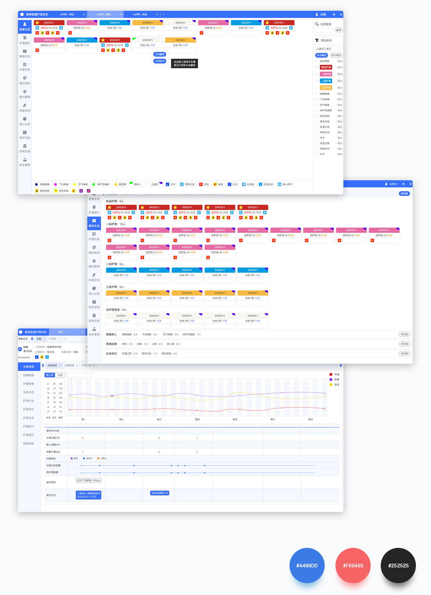Select the 全部患者 radio option
Viewport: 431px width, 595px height.
[316, 61]
